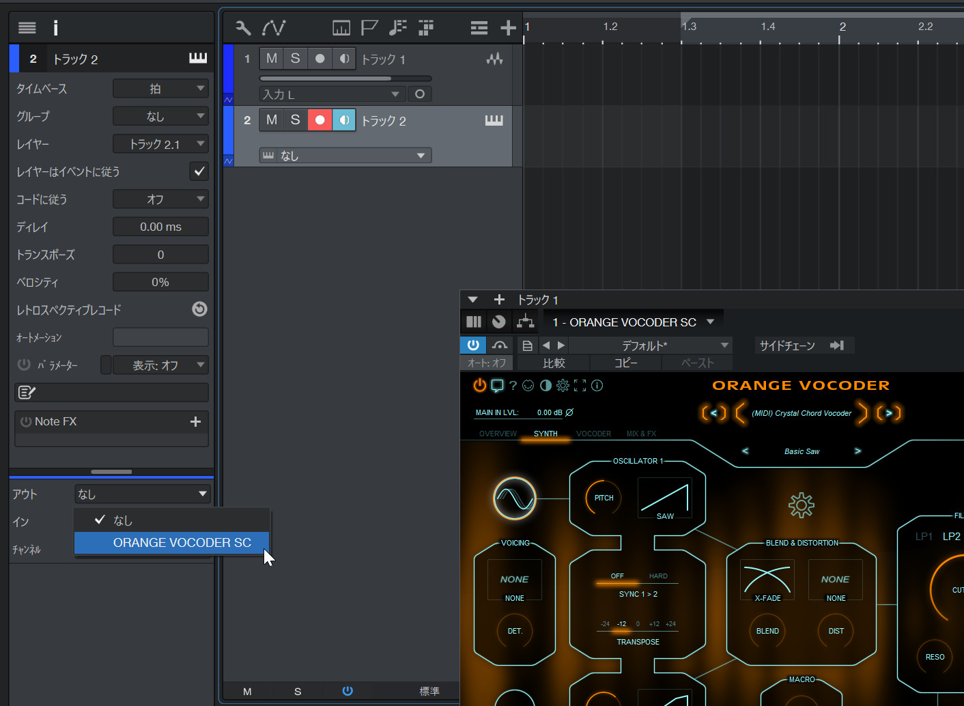Toggle the Orange Vocoder tooltip speech-bubble icon

point(497,386)
